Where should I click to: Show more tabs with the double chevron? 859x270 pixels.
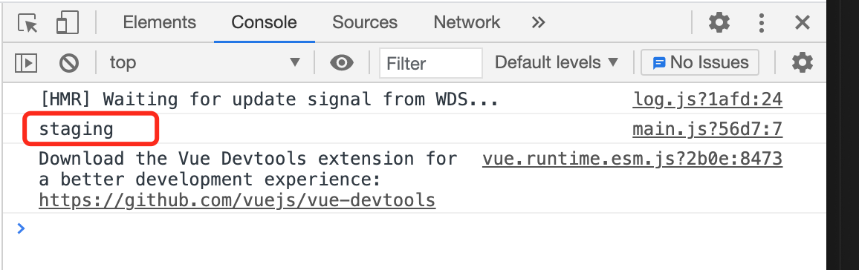click(x=539, y=22)
